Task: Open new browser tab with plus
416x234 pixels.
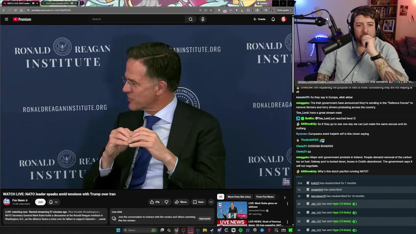Action: click(82, 3)
